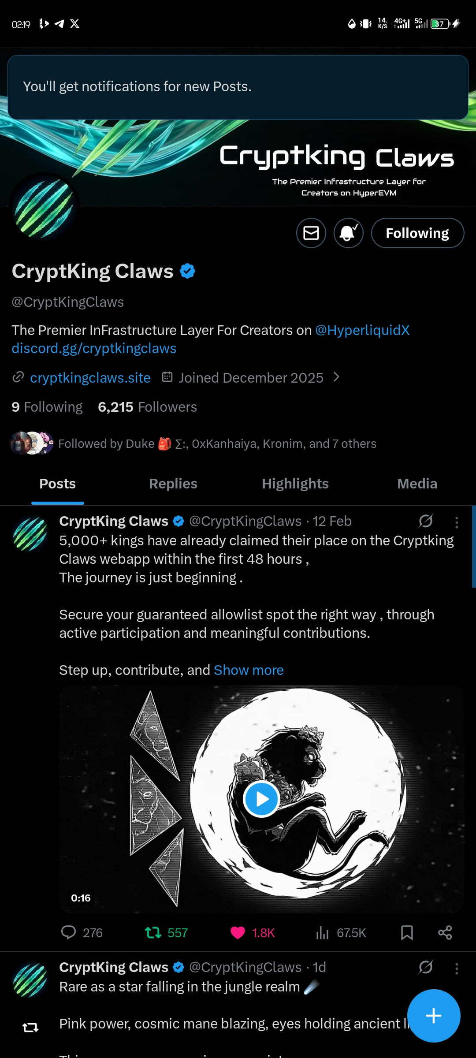Open the CryptKing Claws profile avatar
This screenshot has width=476, height=1058.
(x=44, y=208)
